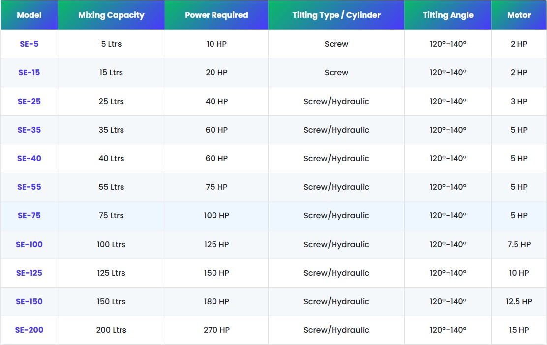
Task: Click the tilting angle cell in SE-150 row
Action: pyautogui.click(x=448, y=302)
